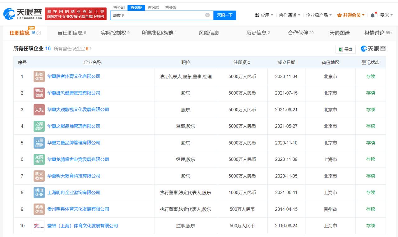
Task: Click the 贵州省 region cell
Action: 330,209
